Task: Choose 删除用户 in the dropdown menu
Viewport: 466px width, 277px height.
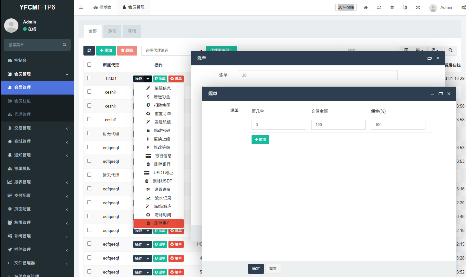Action: [162, 223]
